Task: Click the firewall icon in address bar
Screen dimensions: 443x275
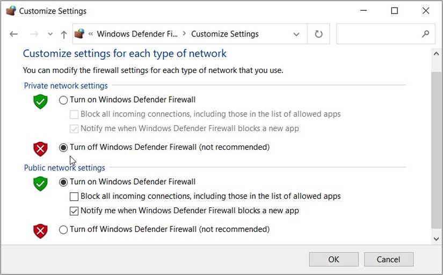Action: (79, 34)
